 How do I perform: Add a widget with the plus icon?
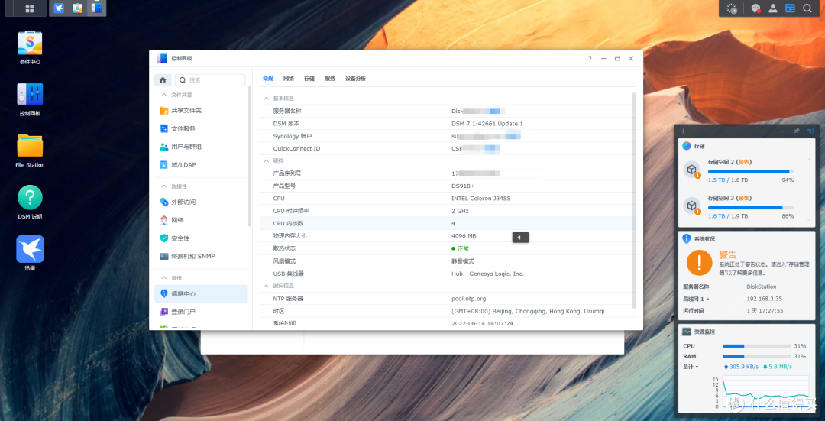pyautogui.click(x=683, y=131)
